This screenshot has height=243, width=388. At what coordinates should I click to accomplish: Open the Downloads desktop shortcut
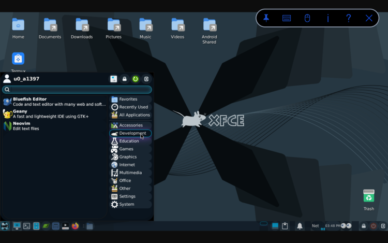pos(82,28)
